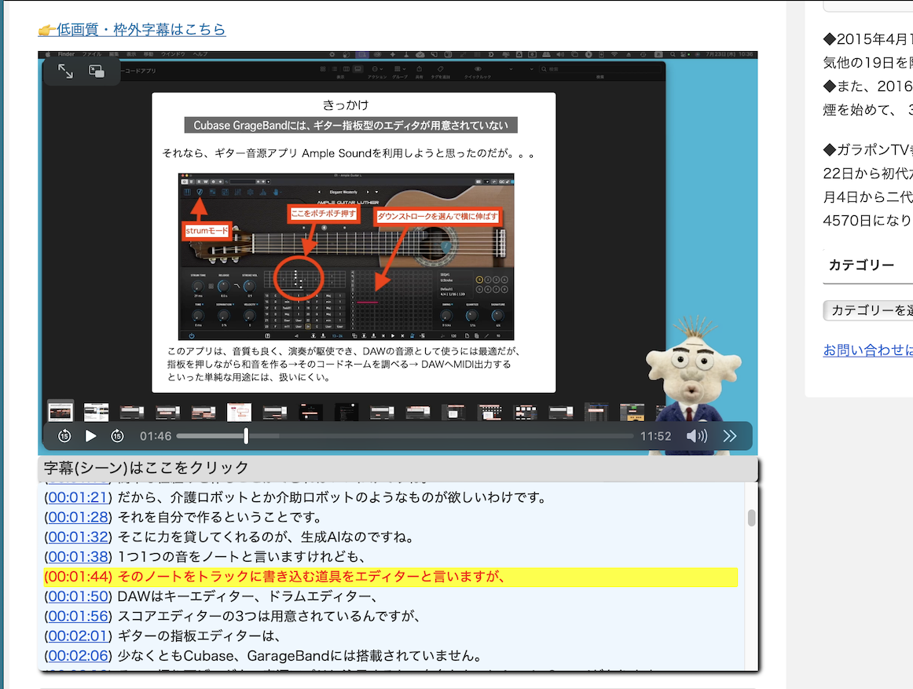Click subtitle text 1つ1つの音をノートと言いますけれども
Screen dimensions: 913x689
pyautogui.click(x=242, y=557)
